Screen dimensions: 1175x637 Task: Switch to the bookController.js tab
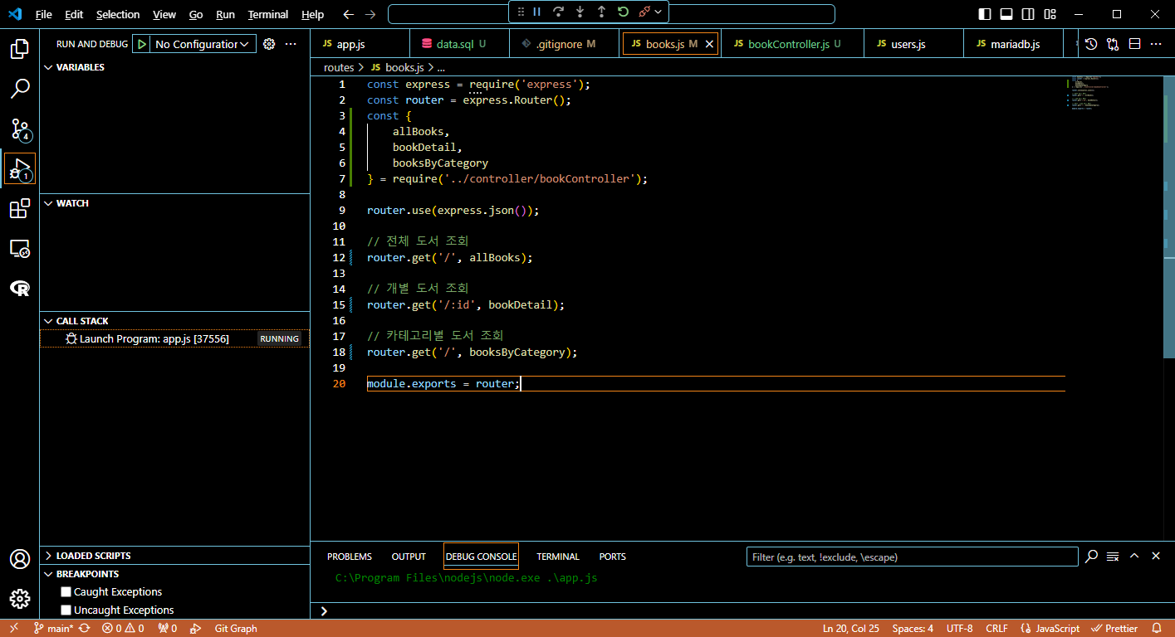tap(793, 44)
